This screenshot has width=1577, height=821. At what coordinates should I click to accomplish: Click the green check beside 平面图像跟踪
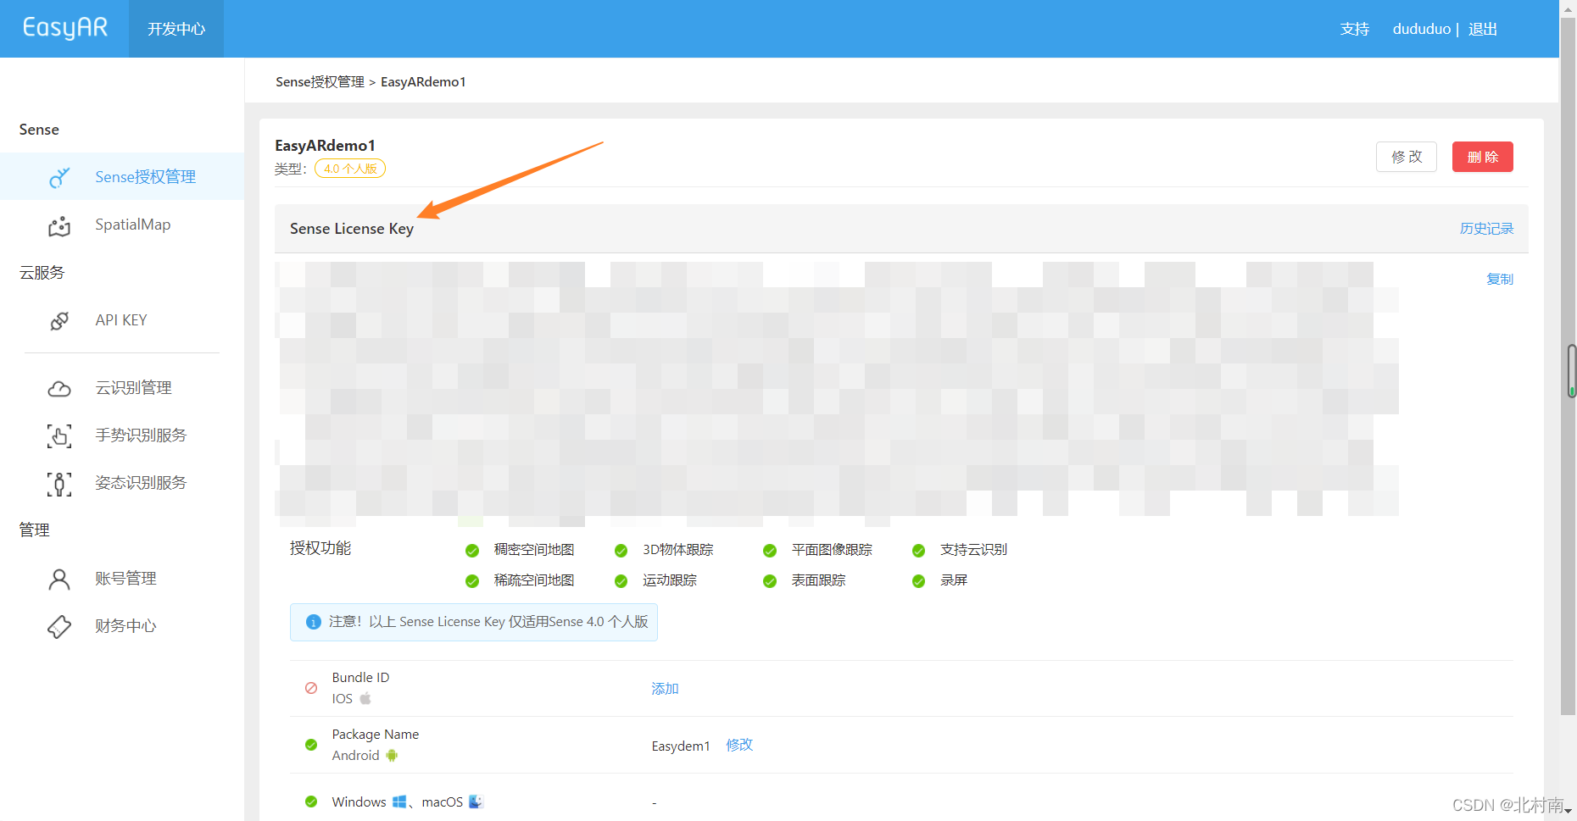770,551
